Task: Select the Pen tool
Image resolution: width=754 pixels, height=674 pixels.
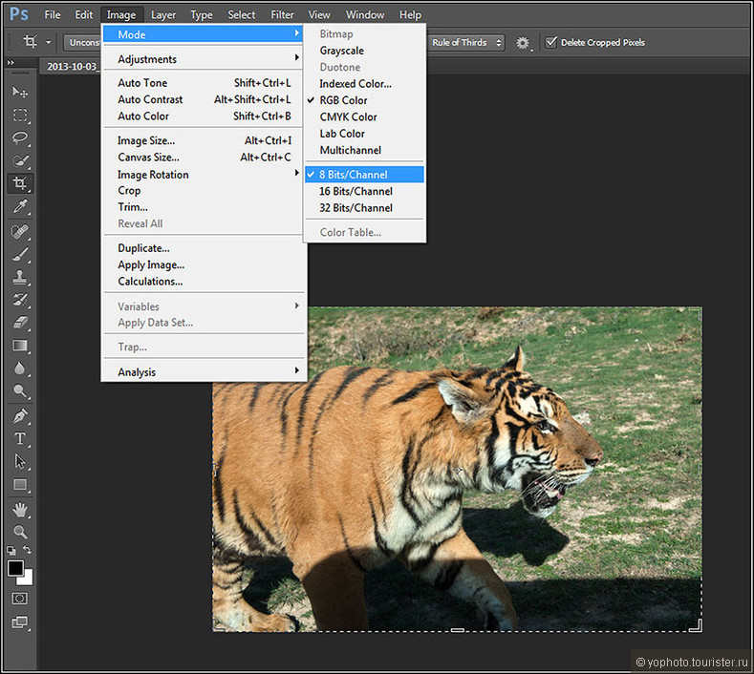Action: [x=20, y=415]
